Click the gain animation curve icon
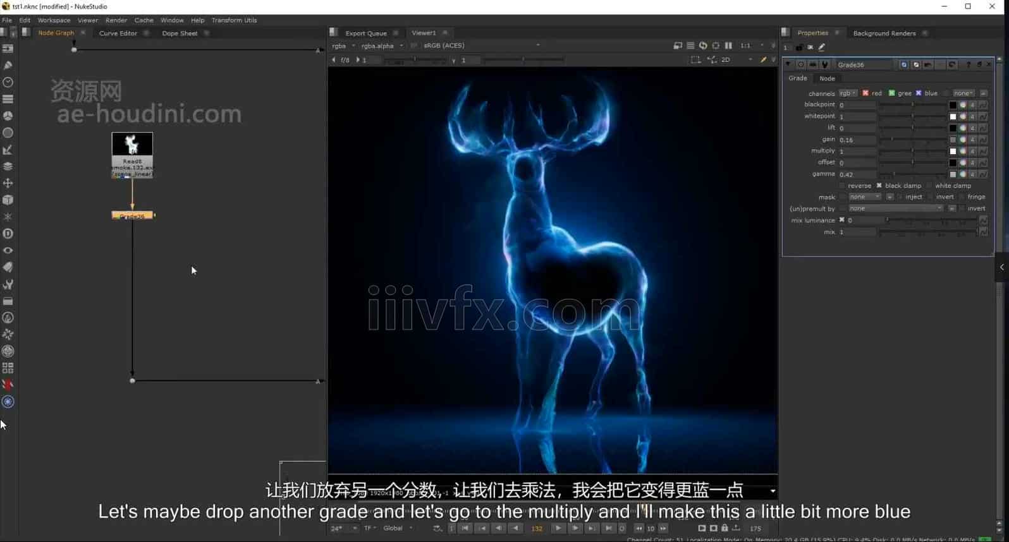 tap(983, 140)
